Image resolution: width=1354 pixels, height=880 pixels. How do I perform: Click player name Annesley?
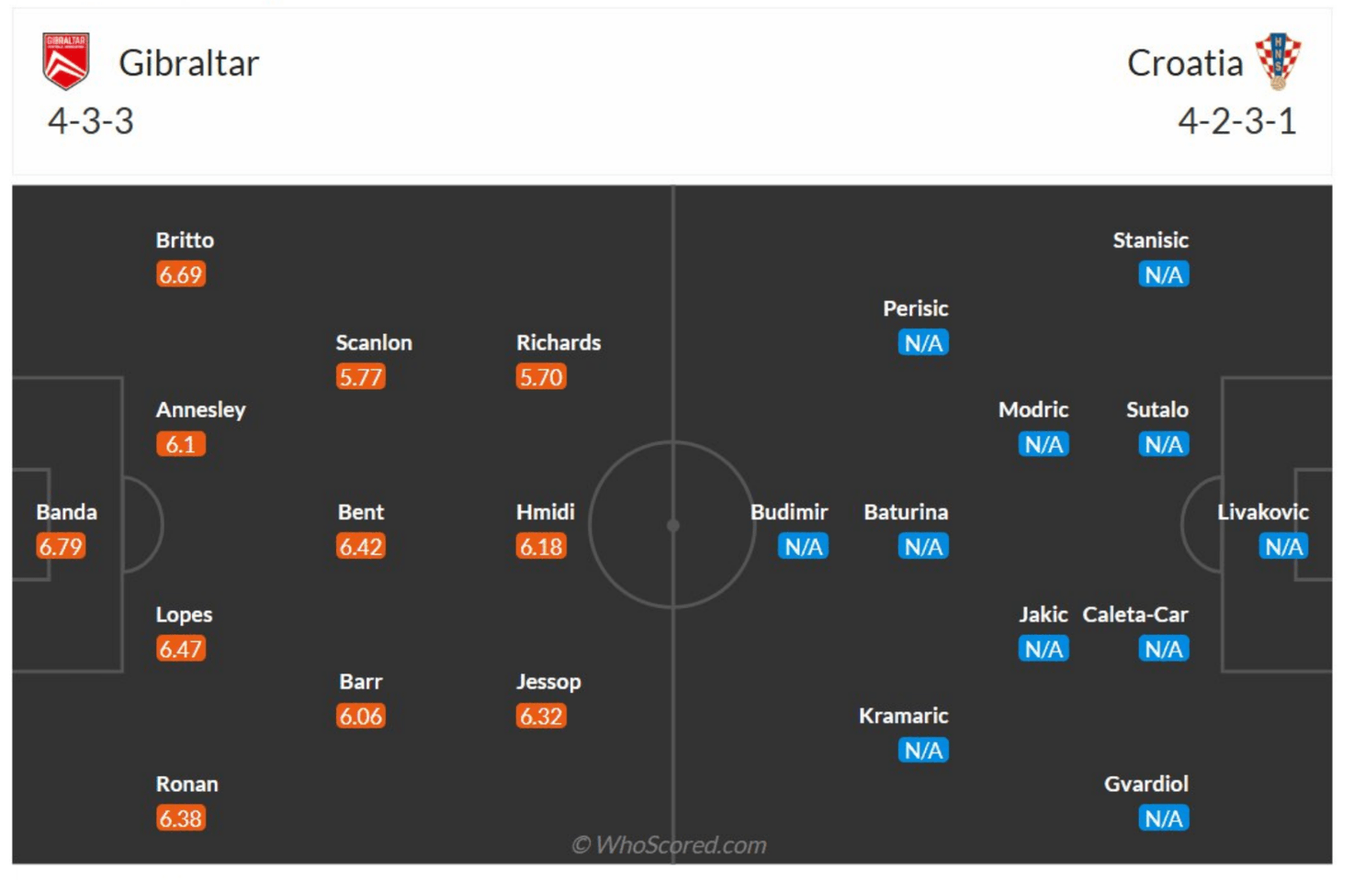201,410
